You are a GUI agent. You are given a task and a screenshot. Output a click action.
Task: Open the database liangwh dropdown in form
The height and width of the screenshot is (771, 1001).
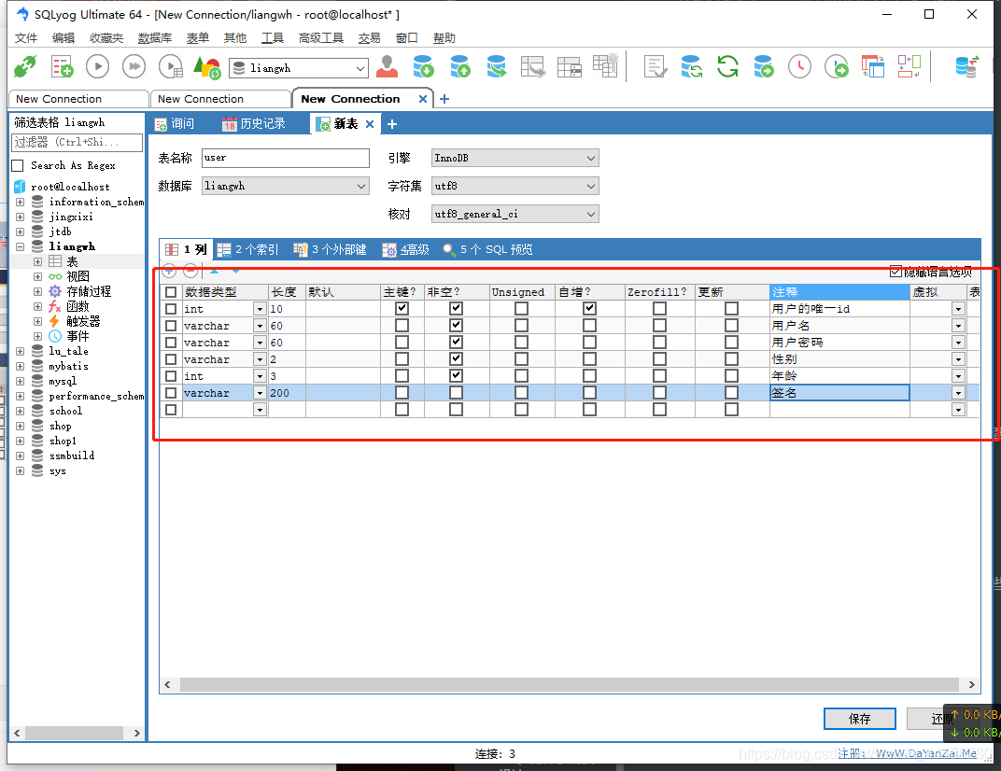(x=361, y=187)
